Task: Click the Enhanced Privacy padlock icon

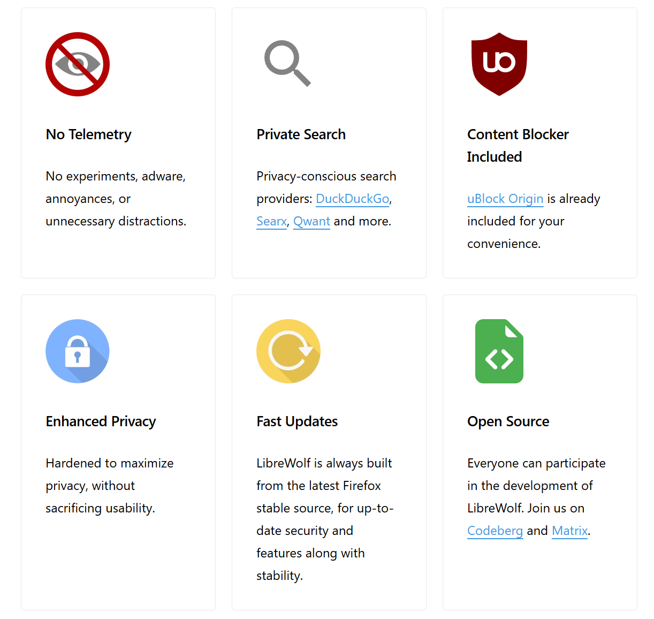Action: point(77,351)
